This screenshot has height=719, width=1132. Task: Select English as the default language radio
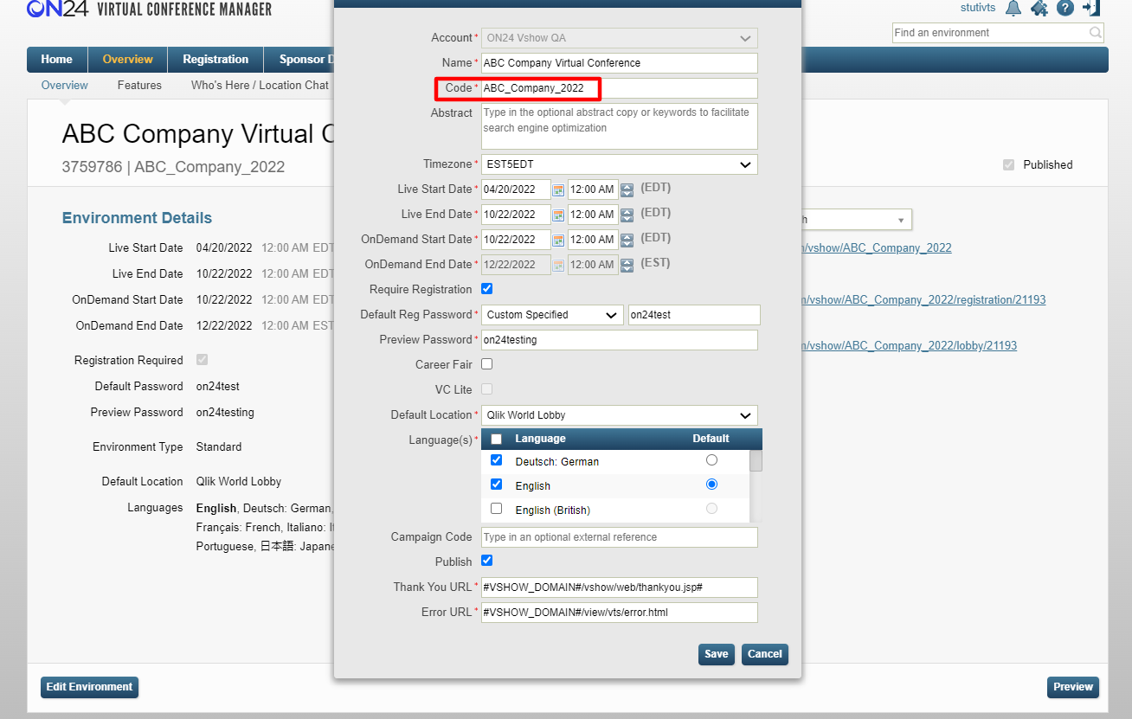[711, 485]
